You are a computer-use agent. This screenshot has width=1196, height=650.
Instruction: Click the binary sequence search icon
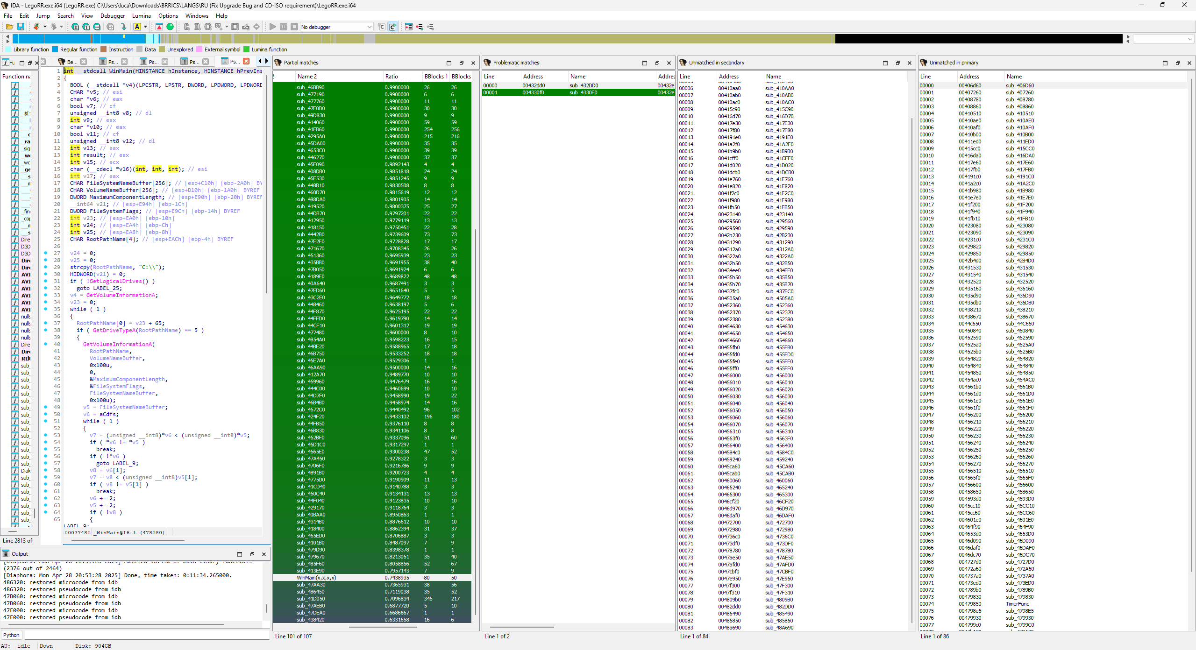tap(97, 27)
